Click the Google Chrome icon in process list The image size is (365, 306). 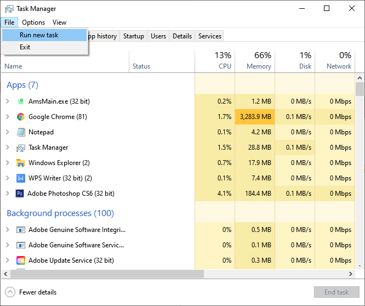click(21, 117)
